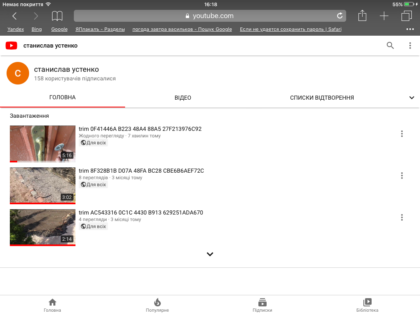The width and height of the screenshot is (420, 315).
Task: Reload page using Safari refresh icon
Action: [x=340, y=16]
